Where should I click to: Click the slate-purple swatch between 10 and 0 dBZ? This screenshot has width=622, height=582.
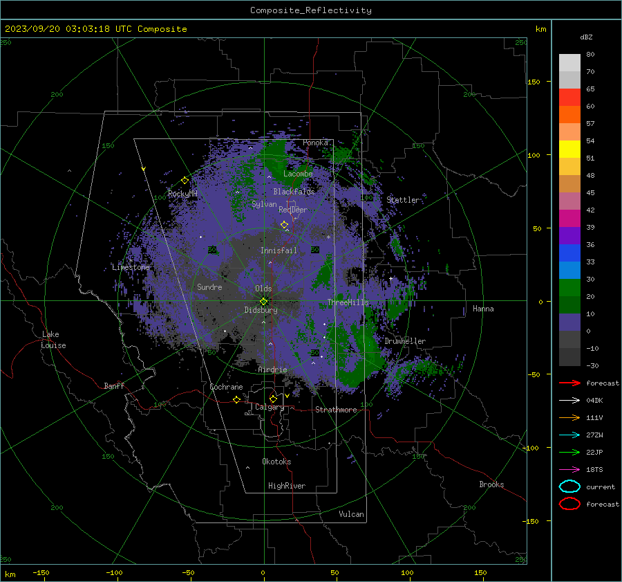569,322
